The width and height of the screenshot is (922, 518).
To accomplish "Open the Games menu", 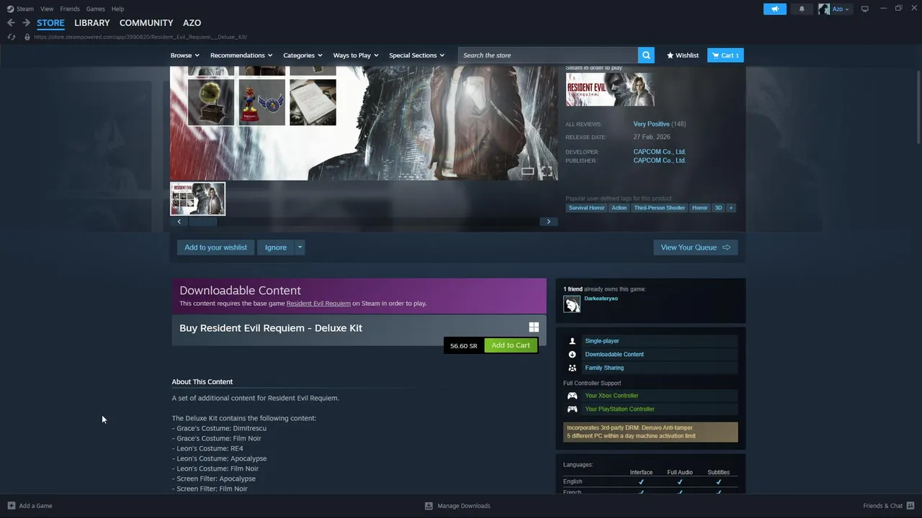I will tap(95, 9).
